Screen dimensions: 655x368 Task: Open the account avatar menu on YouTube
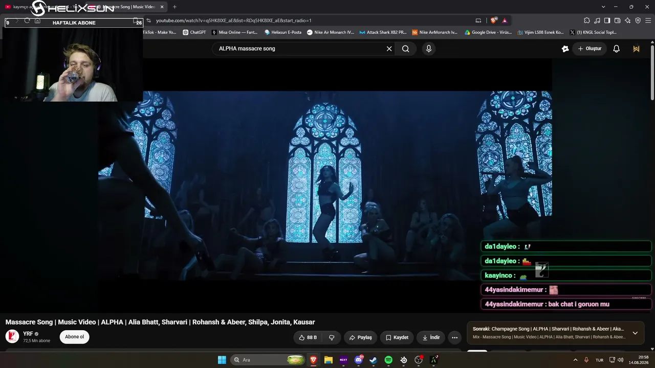coord(636,49)
